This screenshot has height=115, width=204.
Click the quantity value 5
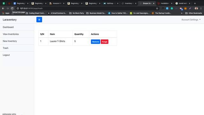coord(75,41)
